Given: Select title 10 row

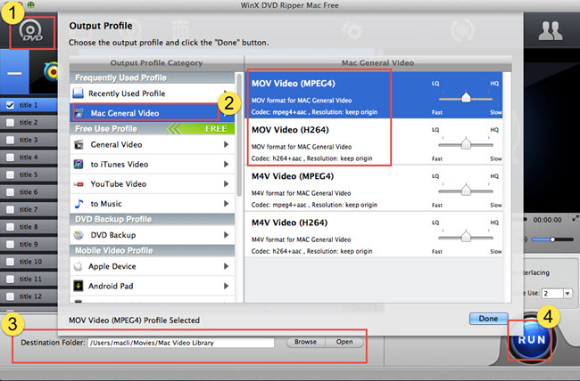Looking at the screenshot, I should 29,262.
